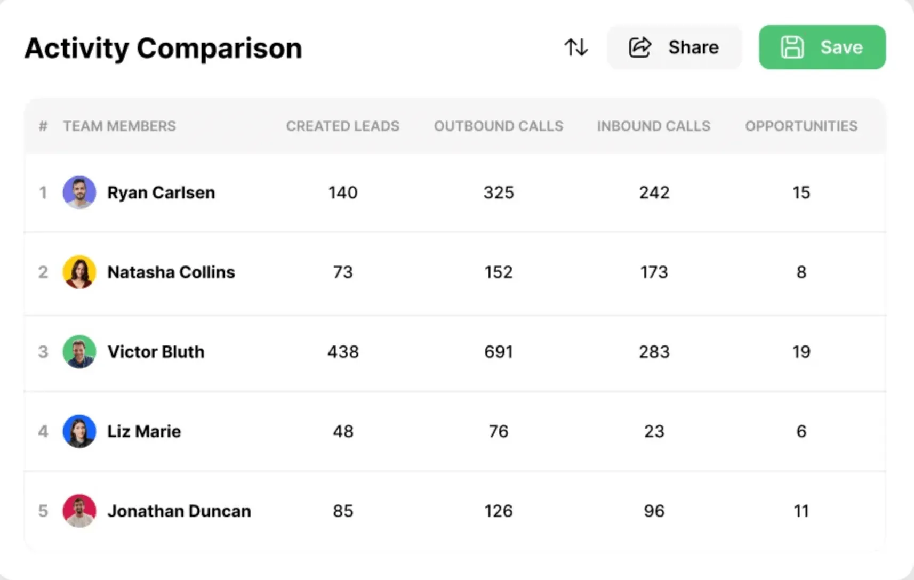Viewport: 914px width, 580px height.
Task: Click Liz Marie's opportunities value
Action: pyautogui.click(x=801, y=431)
